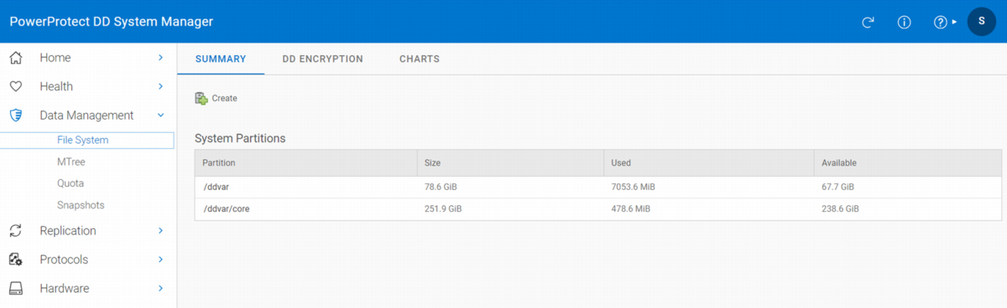The height and width of the screenshot is (308, 1007).
Task: Click the refresh icon in header
Action: coord(869,22)
